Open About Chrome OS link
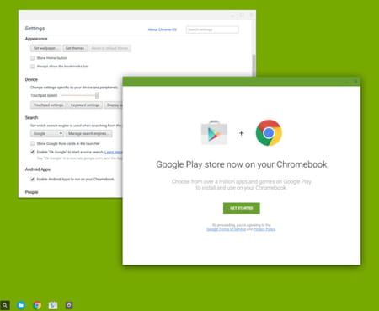 pos(163,29)
